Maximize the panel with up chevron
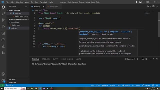This screenshot has height=90, width=160. tap(153, 59)
